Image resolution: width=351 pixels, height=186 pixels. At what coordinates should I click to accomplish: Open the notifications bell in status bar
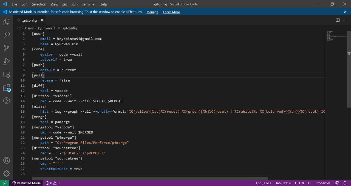click(345, 183)
